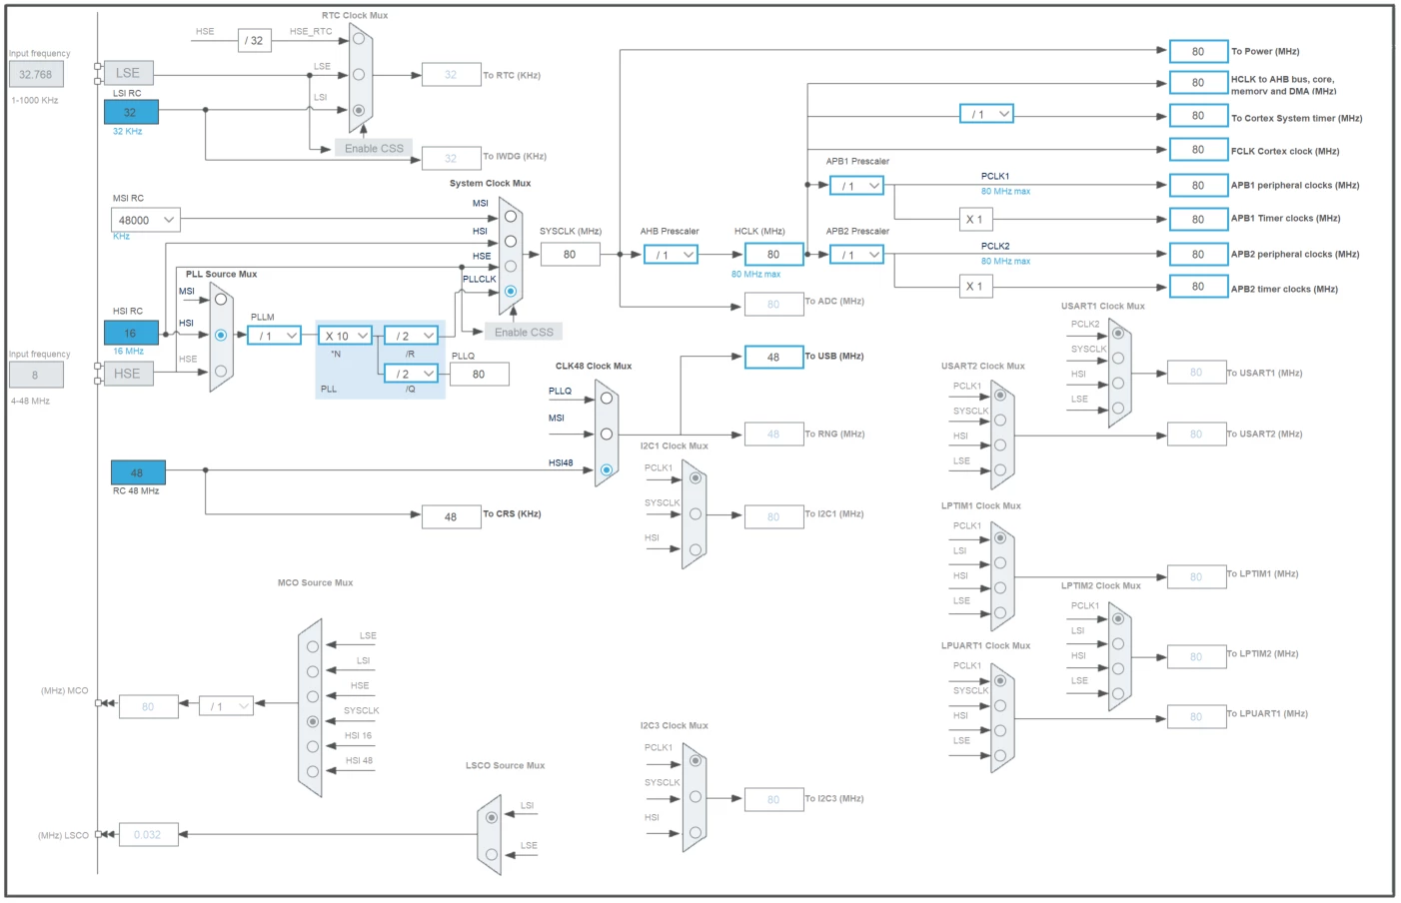Screen dimensions: 1401x903
Task: Click the APB1 Timer clocks value box
Action: click(x=1198, y=219)
